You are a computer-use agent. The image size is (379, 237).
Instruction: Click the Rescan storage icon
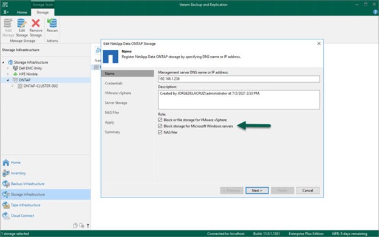[x=52, y=23]
